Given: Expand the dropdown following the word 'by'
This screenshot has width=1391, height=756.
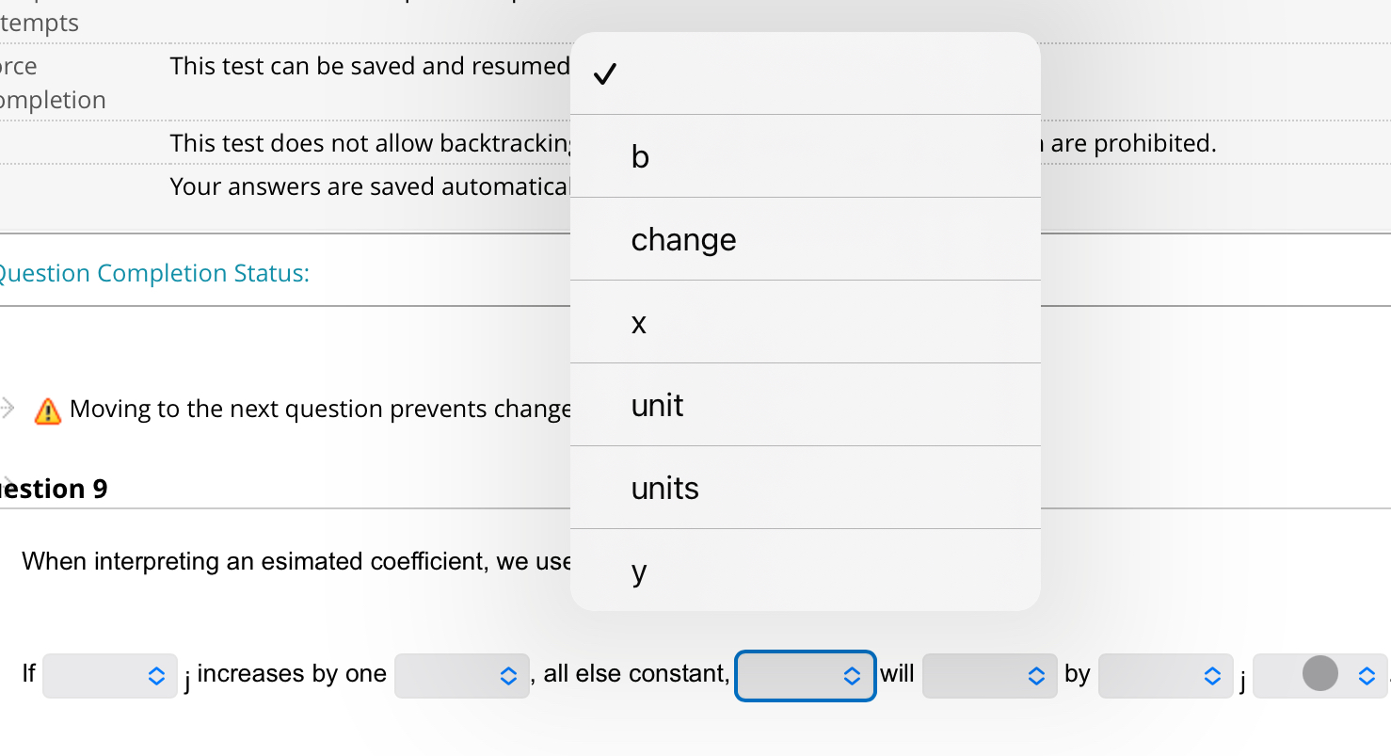Looking at the screenshot, I should tap(1165, 675).
